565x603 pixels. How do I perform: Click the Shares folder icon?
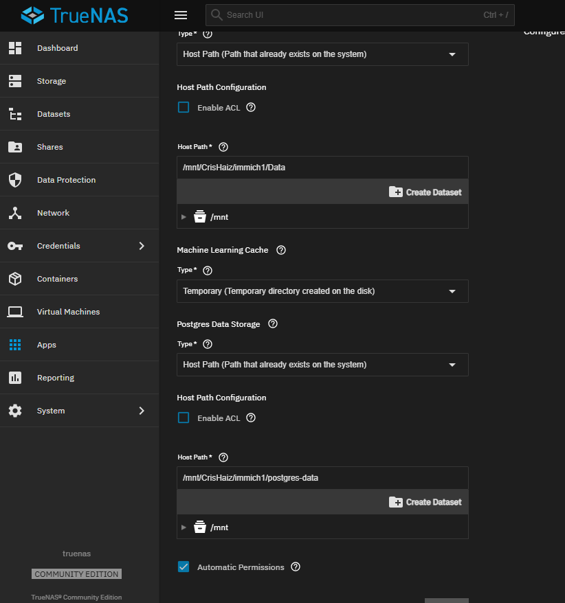point(15,147)
